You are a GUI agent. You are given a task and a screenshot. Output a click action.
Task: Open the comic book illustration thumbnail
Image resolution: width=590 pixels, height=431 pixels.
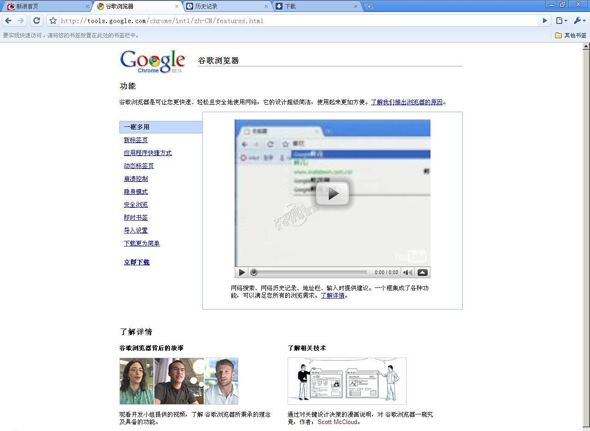pyautogui.click(x=347, y=381)
